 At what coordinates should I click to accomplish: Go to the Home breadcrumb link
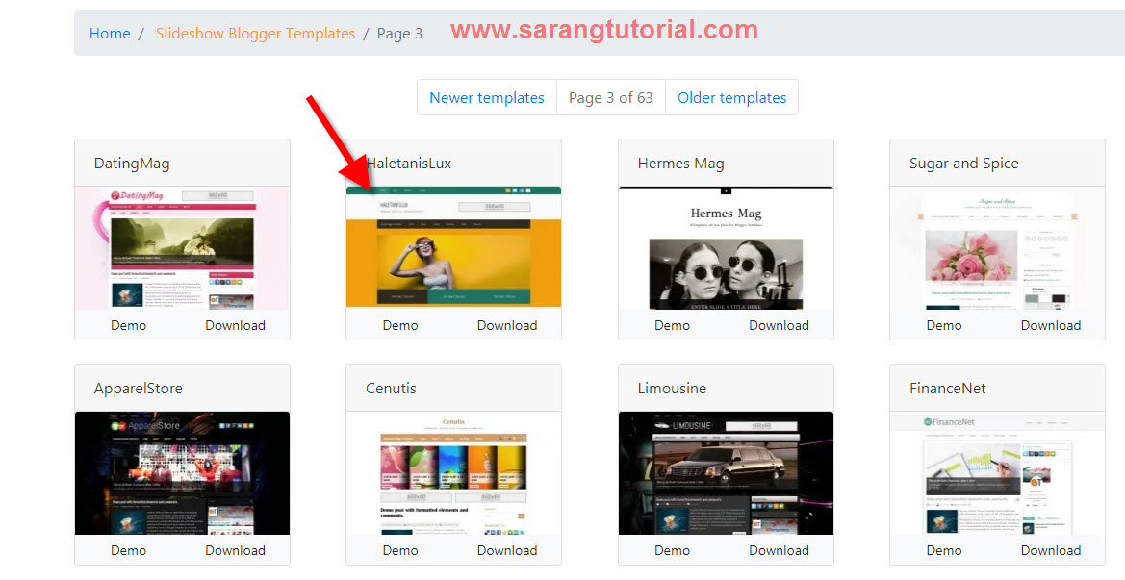click(x=110, y=33)
